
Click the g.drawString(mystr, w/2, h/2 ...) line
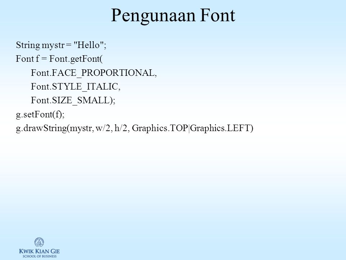(134, 128)
